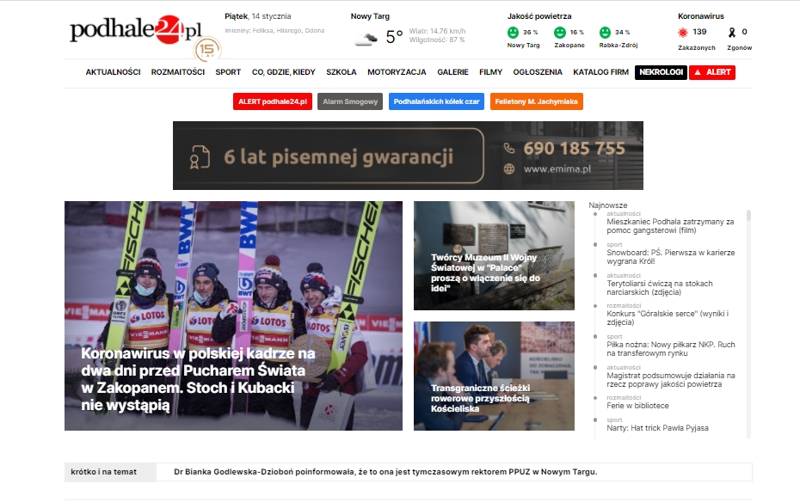
Task: Open OGŁOSZENIA section
Action: [538, 72]
